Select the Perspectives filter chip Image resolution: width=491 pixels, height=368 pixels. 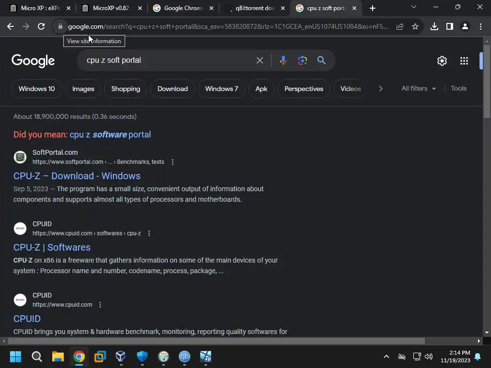tap(304, 89)
